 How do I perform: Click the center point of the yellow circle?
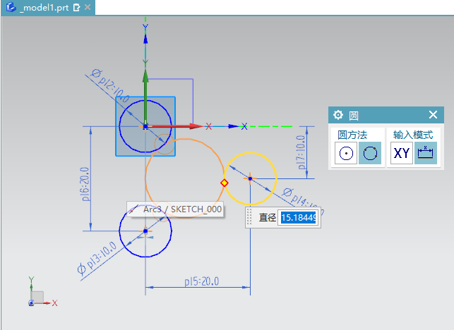click(250, 178)
